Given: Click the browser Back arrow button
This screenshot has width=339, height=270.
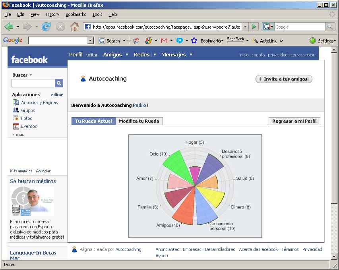Looking at the screenshot, I should pyautogui.click(x=9, y=27).
